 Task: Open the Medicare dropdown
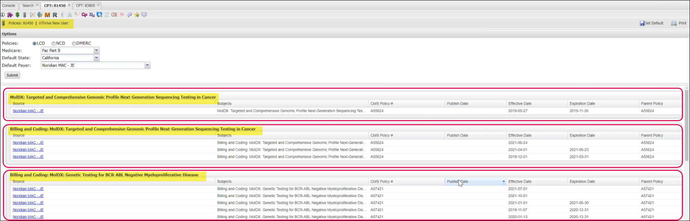(x=97, y=50)
